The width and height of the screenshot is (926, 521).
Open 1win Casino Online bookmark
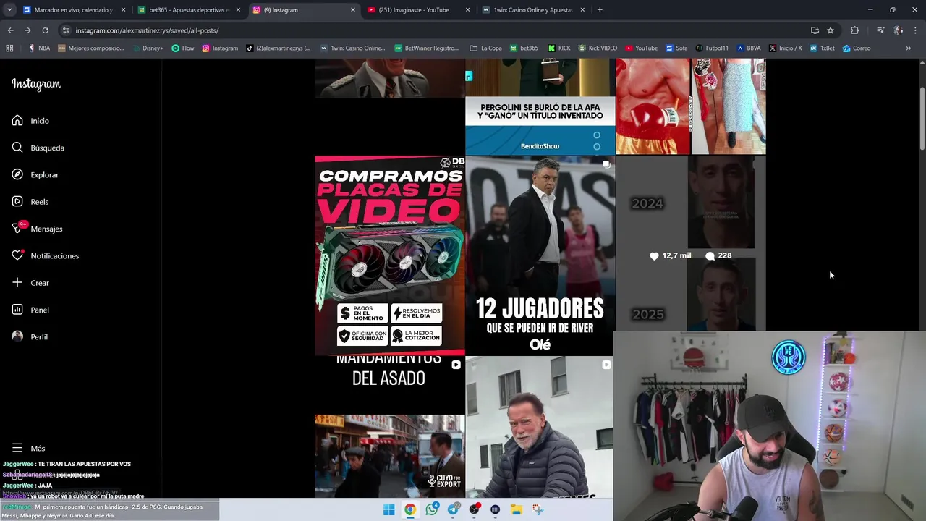(x=353, y=48)
